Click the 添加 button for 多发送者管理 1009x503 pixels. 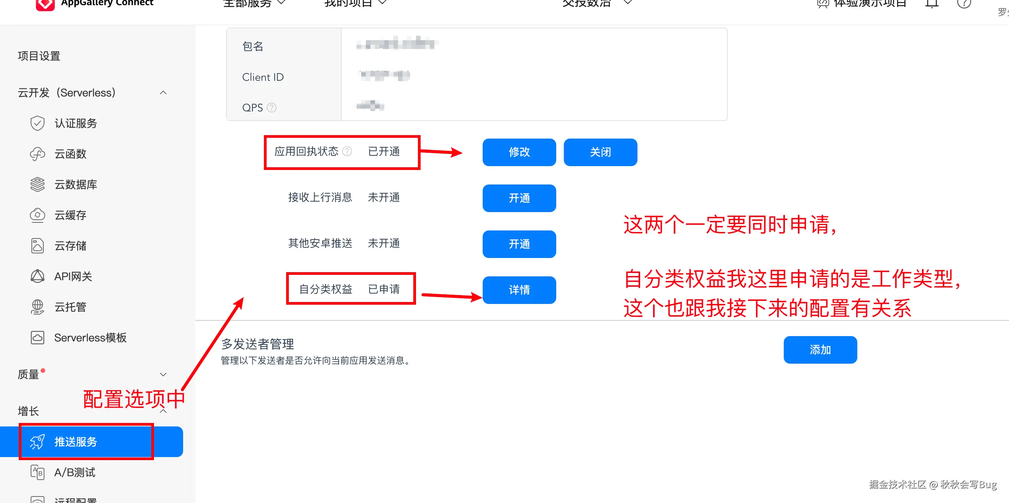820,349
